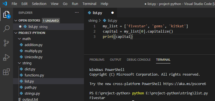Click unsaved dot beside list.py in Open Editors

20,26
